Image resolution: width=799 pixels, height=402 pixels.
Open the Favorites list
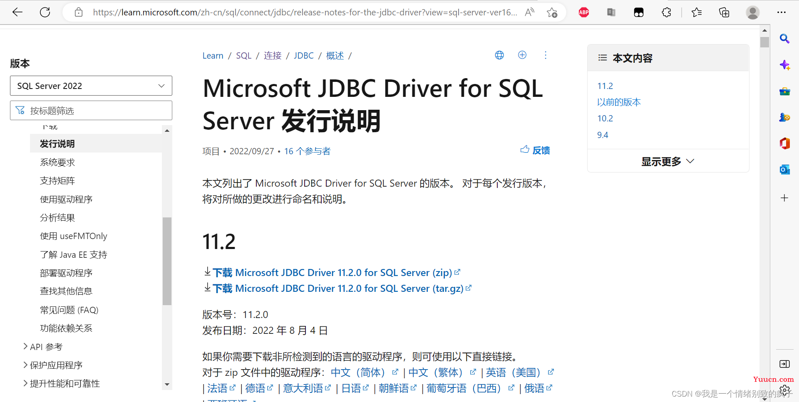click(x=697, y=12)
